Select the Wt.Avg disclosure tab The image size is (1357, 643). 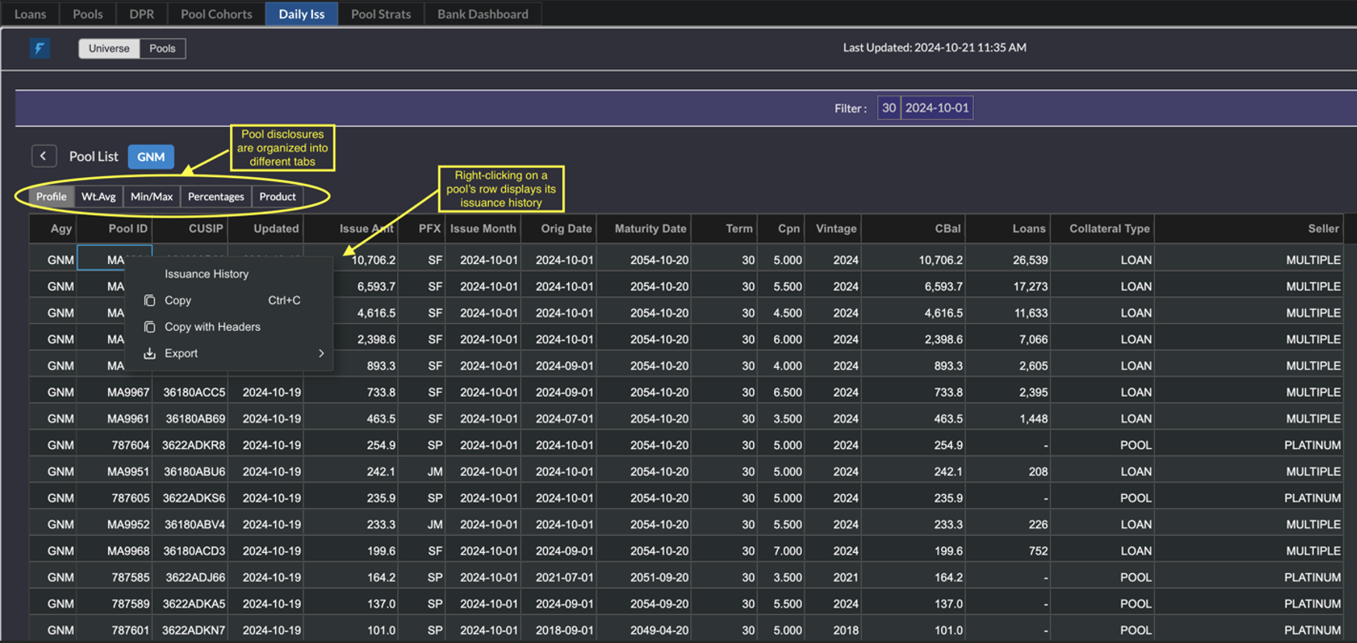pos(99,196)
